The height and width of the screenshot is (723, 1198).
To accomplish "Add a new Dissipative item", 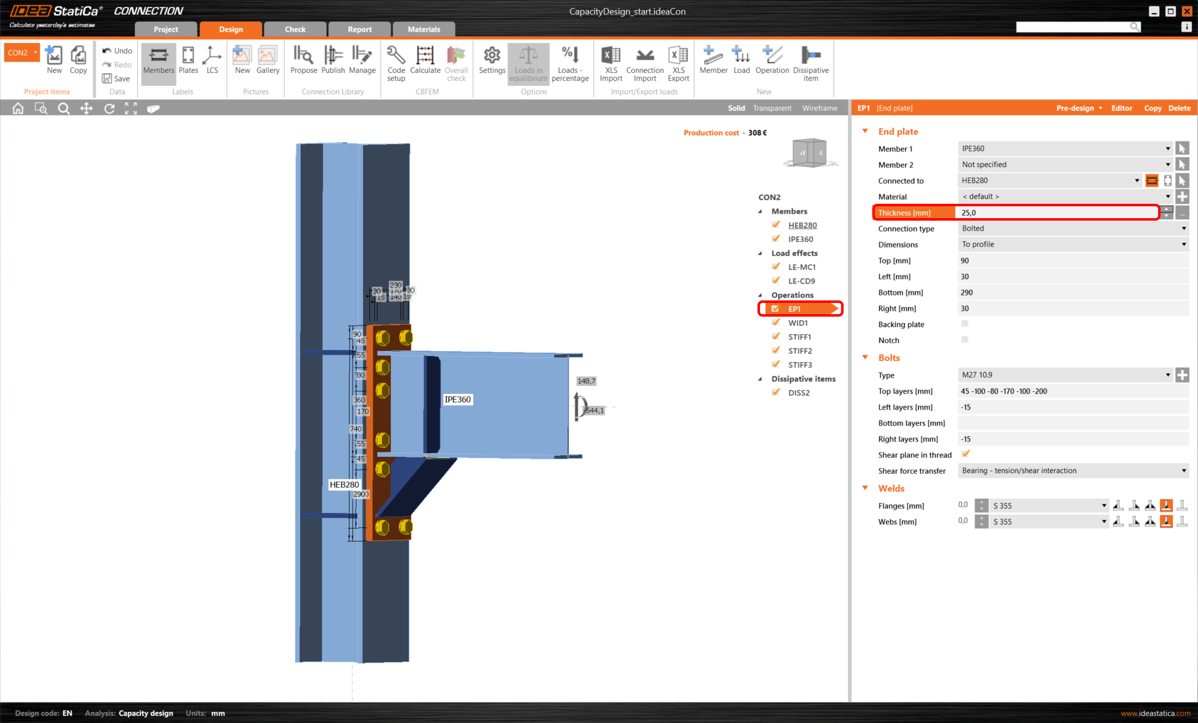I will coord(811,62).
